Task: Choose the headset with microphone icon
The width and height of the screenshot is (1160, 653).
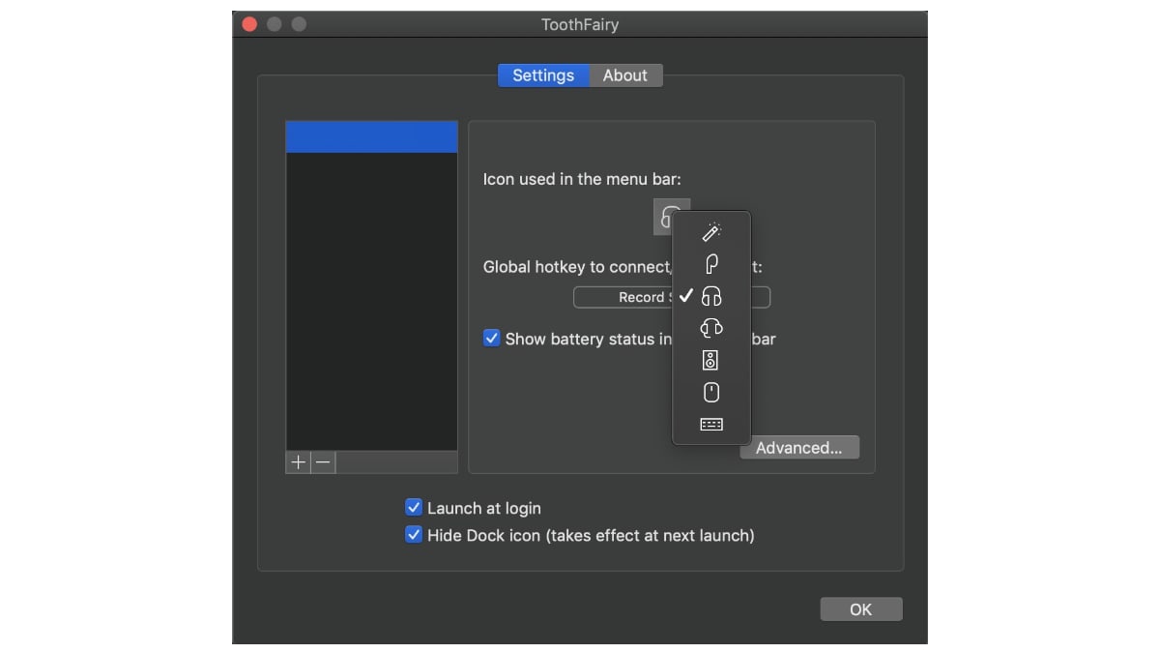Action: [711, 329]
